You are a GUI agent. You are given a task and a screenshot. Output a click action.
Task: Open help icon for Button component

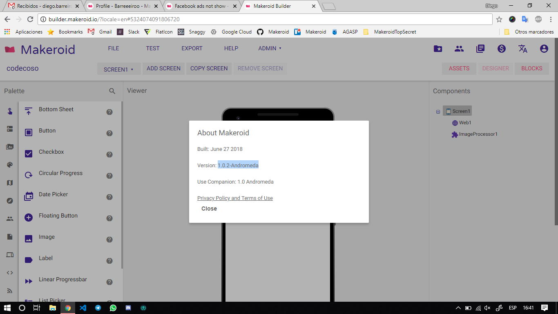tap(109, 133)
